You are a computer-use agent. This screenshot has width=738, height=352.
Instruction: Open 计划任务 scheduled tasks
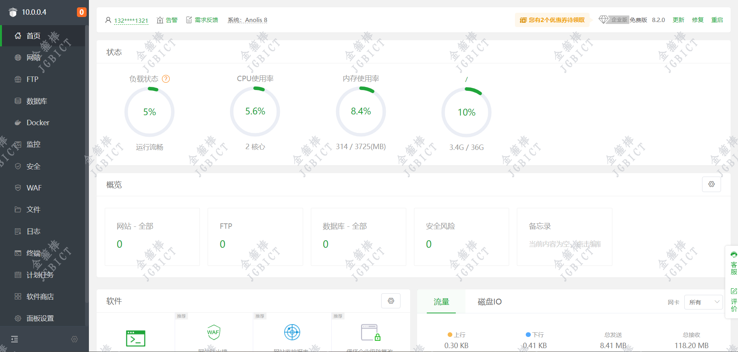pos(43,275)
